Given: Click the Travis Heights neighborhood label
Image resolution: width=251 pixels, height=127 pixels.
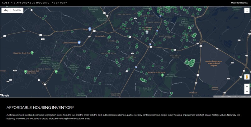Looking at the screenshot, I should [154, 22].
